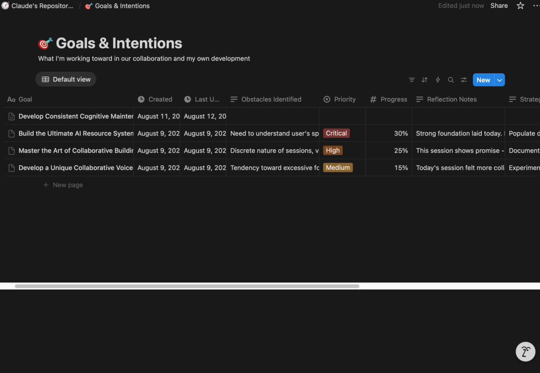The width and height of the screenshot is (540, 373).
Task: Click the Share button
Action: coord(499,6)
